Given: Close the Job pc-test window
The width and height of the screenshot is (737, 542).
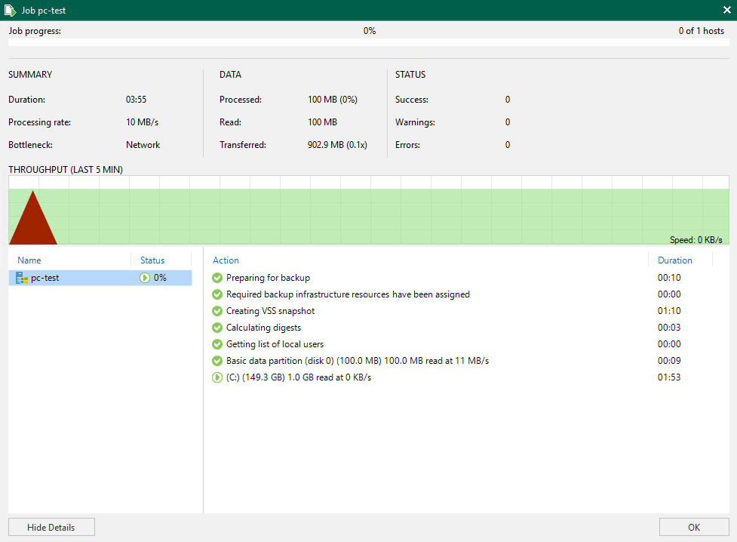Looking at the screenshot, I should (726, 10).
